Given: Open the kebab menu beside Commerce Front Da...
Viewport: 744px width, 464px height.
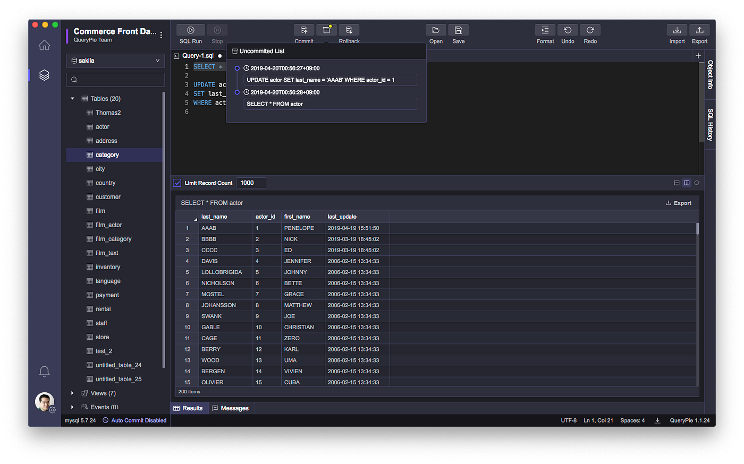Looking at the screenshot, I should pos(161,35).
